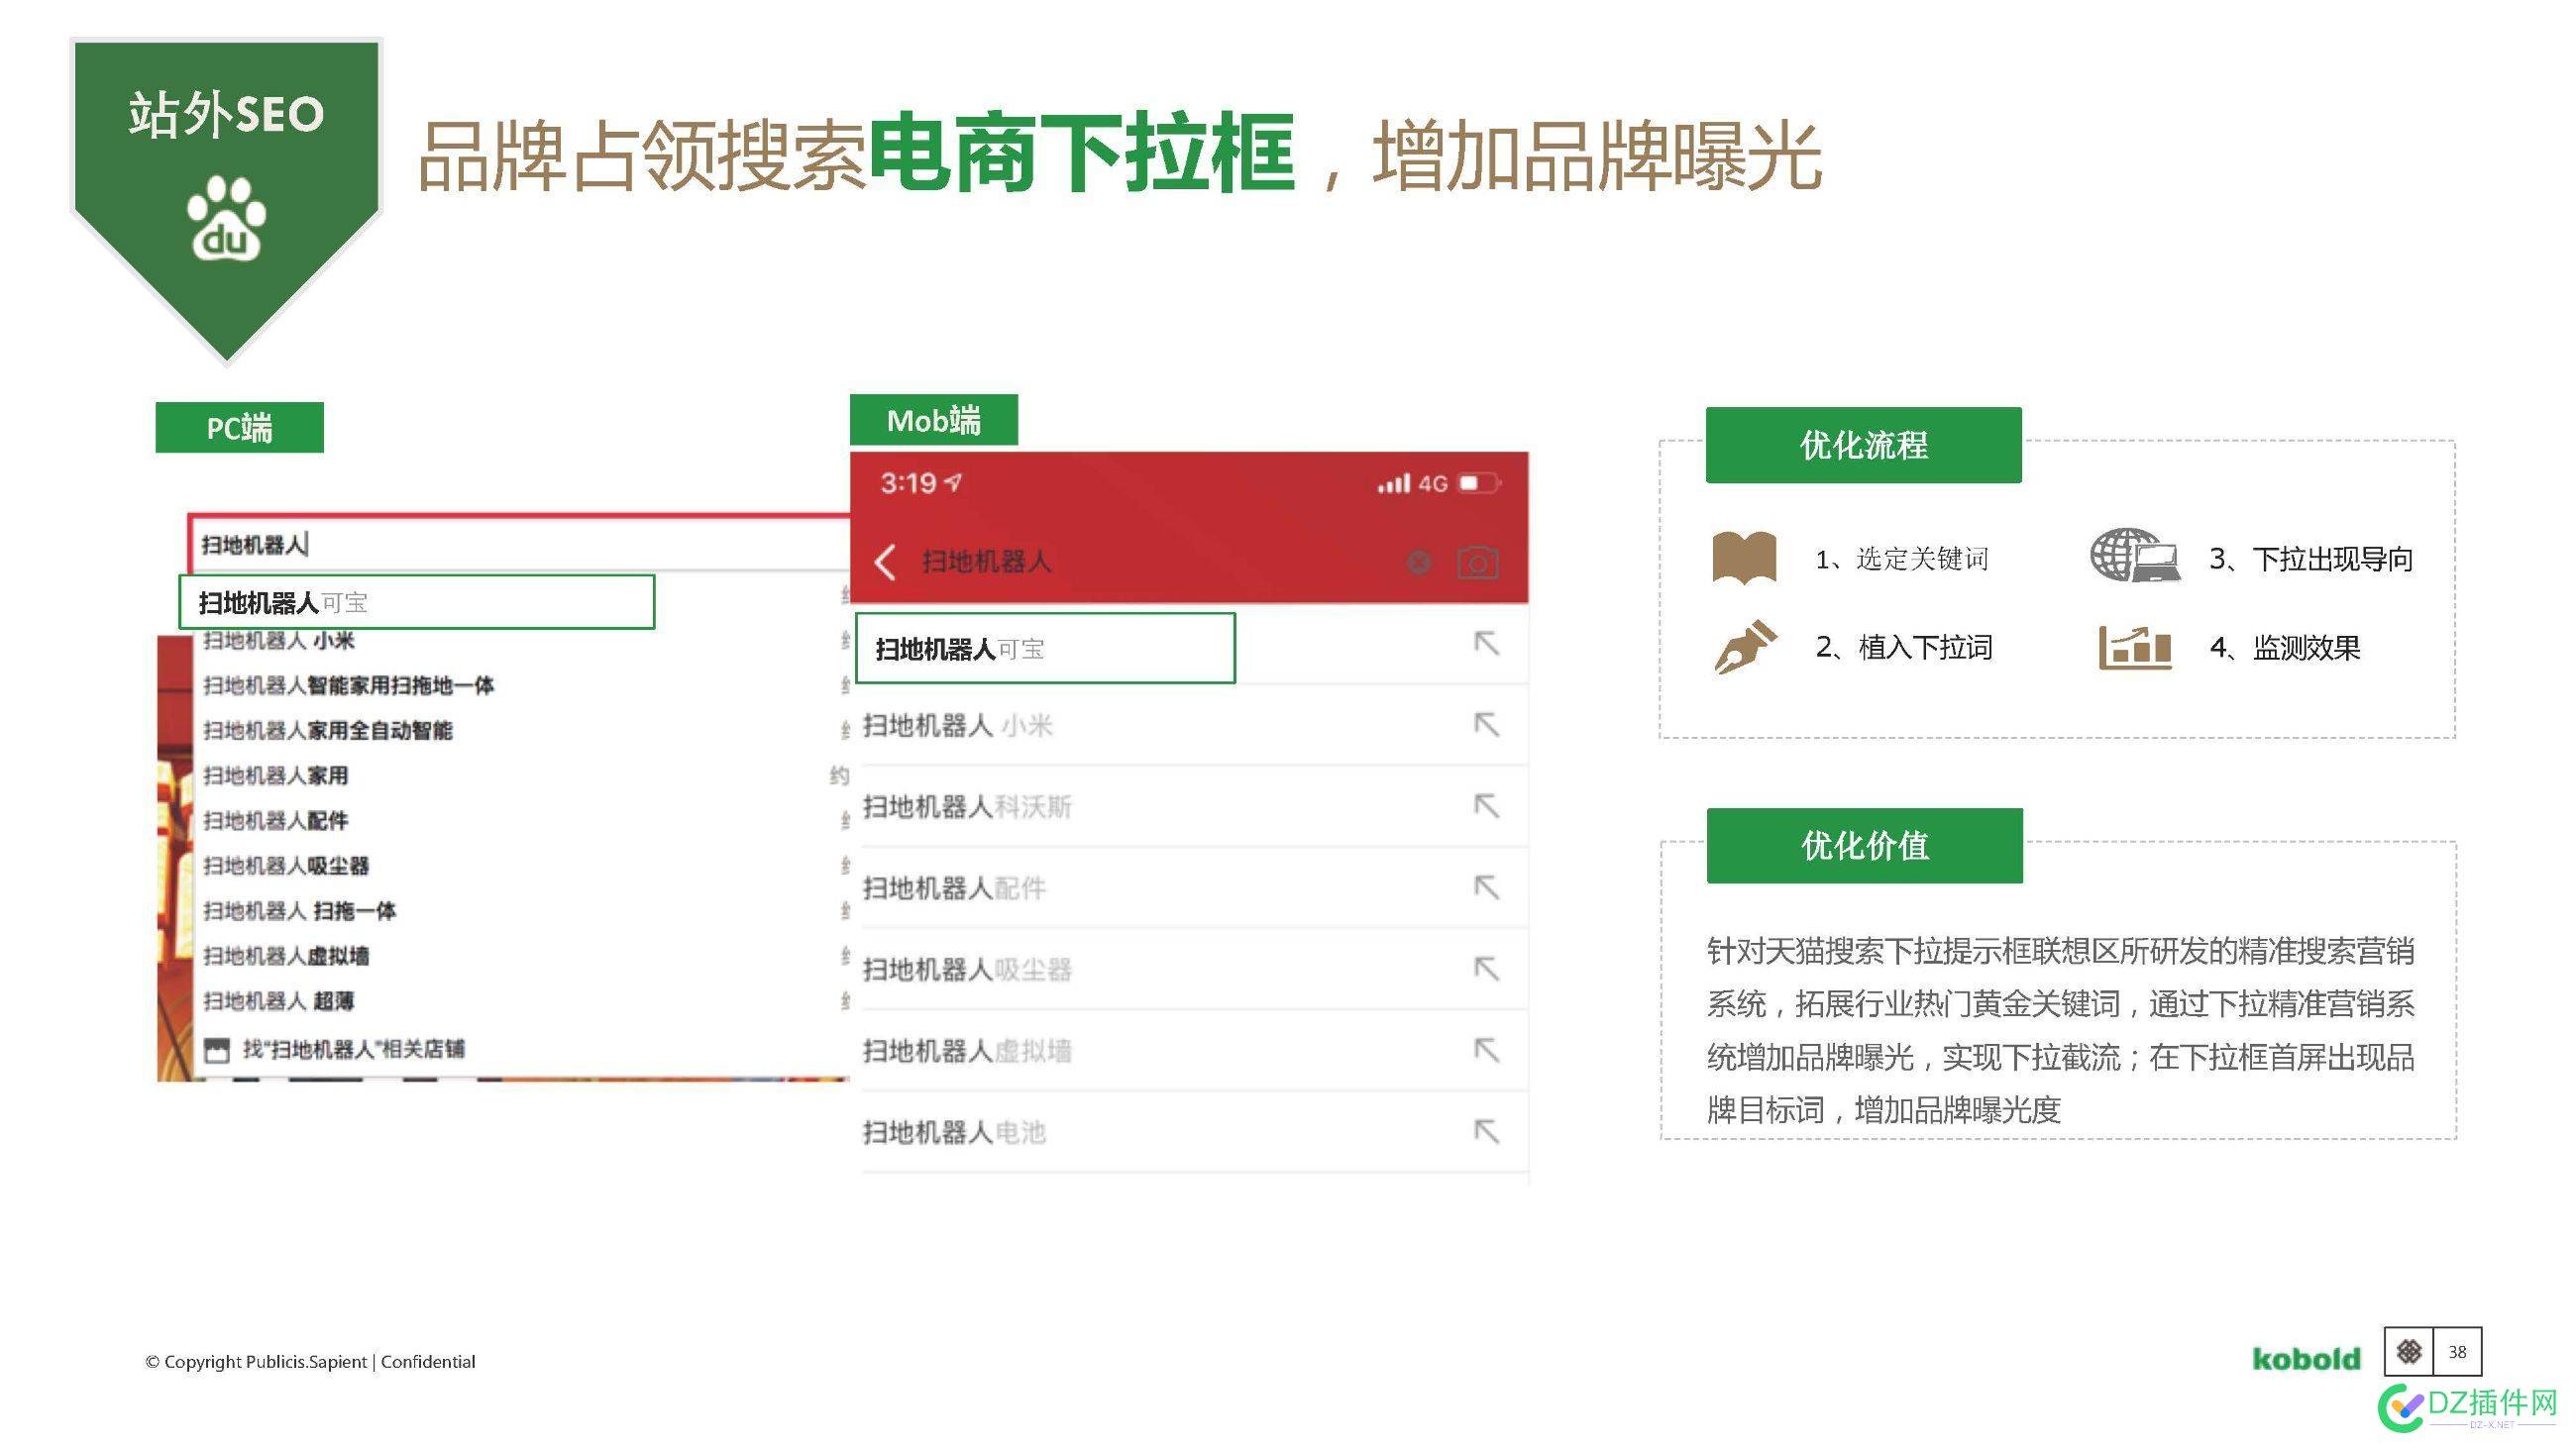Viewport: 2576px width, 1448px height.
Task: Open the 找"扫地机器人"相关店铺 link
Action: point(353,1049)
